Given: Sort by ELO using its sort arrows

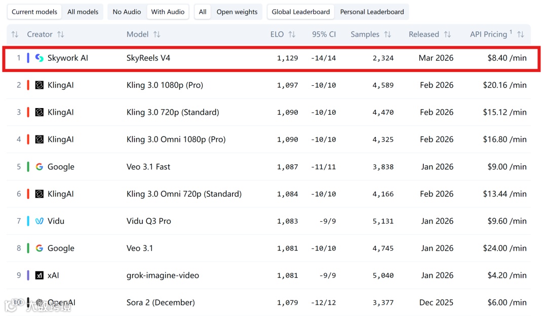Looking at the screenshot, I should pyautogui.click(x=292, y=34).
